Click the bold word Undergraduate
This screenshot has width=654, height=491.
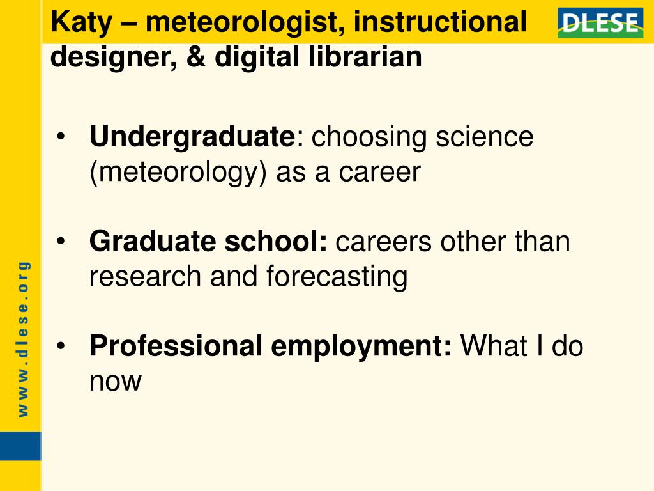click(192, 137)
